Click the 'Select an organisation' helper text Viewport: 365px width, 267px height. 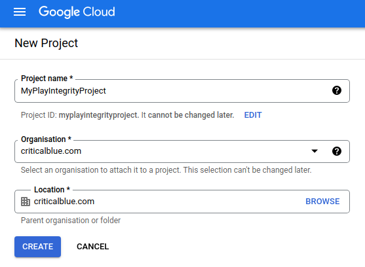[x=166, y=170]
